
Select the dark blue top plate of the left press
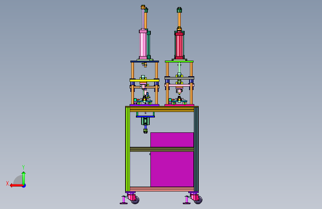point(144,61)
